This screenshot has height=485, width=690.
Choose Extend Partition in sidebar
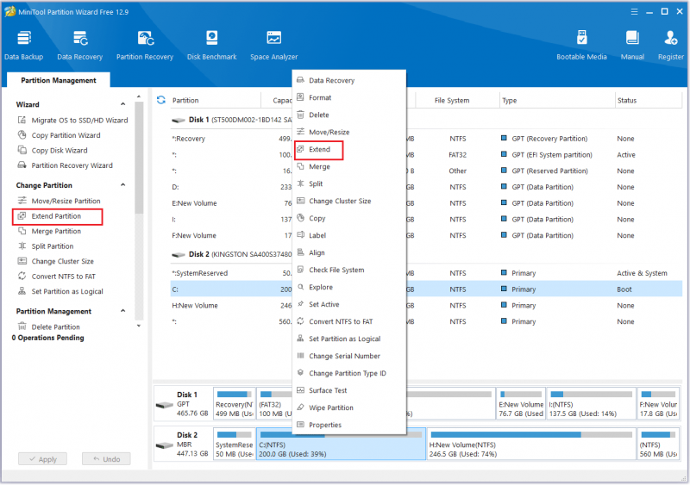tap(58, 216)
